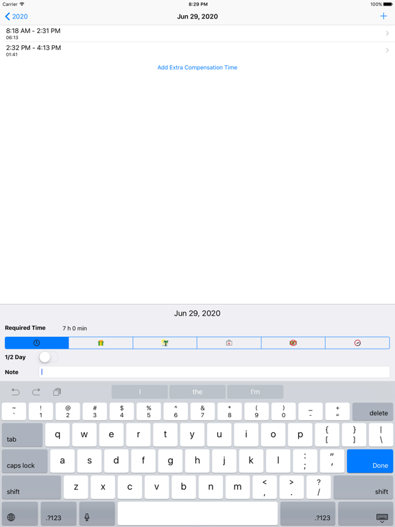Tap the 7 h 0 min required time value
This screenshot has height=527, width=395.
75,329
